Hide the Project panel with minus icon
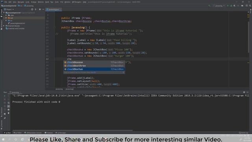Image resolution: width=252 pixels, height=142 pixels. pyautogui.click(x=43, y=9)
